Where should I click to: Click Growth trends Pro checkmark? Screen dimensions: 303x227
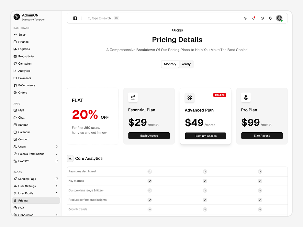point(260,209)
